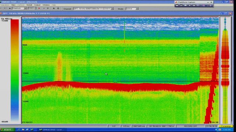The height and width of the screenshot is (132, 236).
Task: Click the Windows start button
Action: point(7,129)
